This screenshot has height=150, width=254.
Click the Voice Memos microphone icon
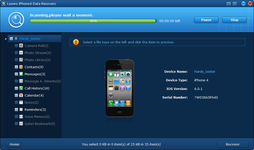pyautogui.click(x=21, y=117)
